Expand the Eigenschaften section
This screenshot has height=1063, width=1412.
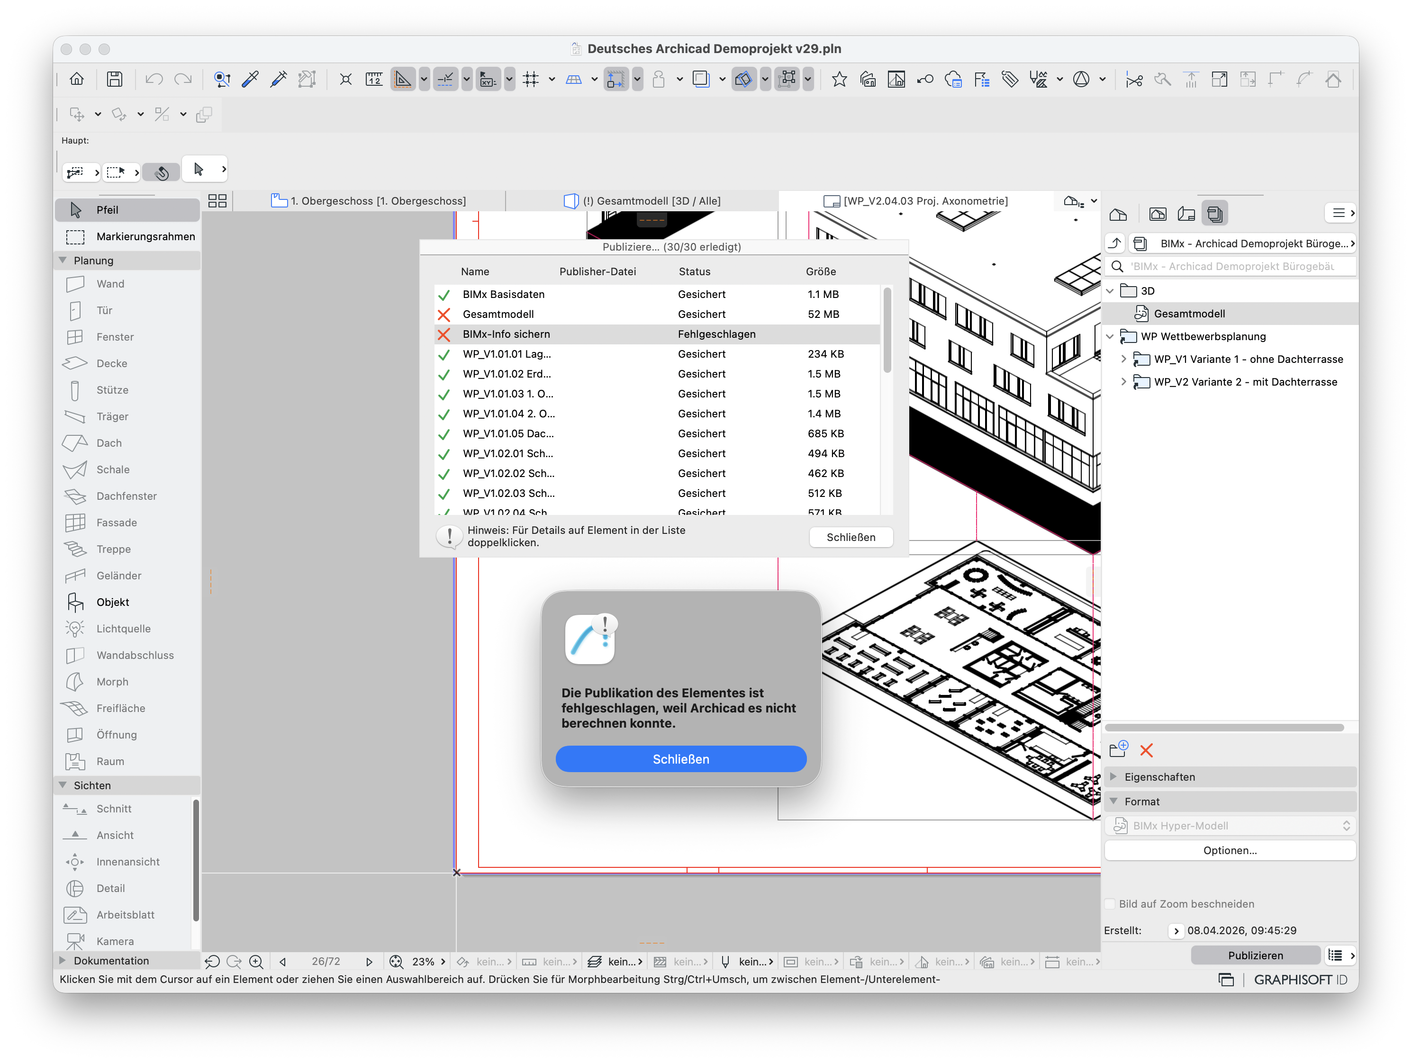point(1114,777)
